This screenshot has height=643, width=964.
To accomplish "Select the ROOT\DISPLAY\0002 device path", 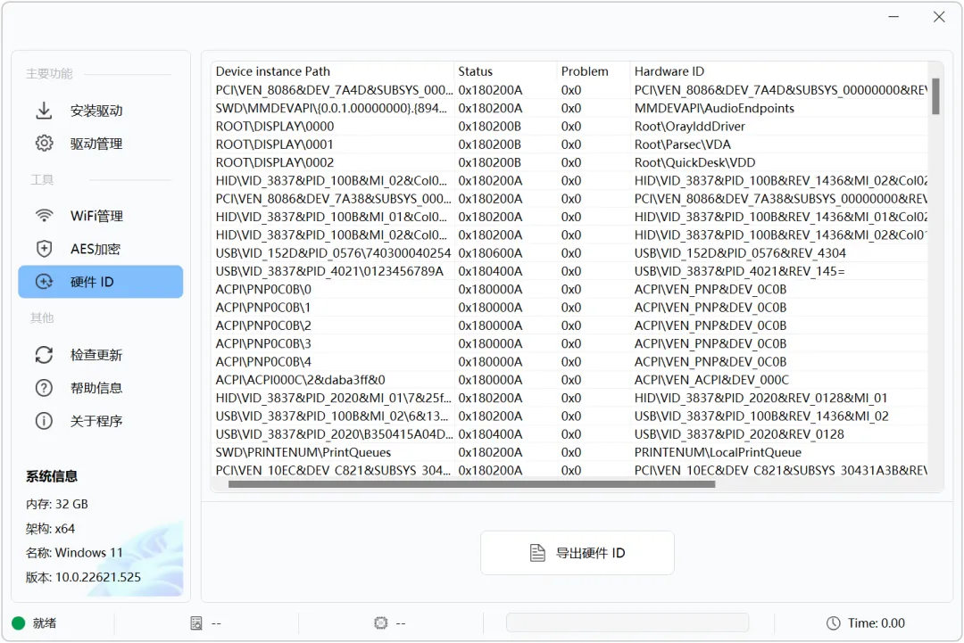I will (275, 162).
